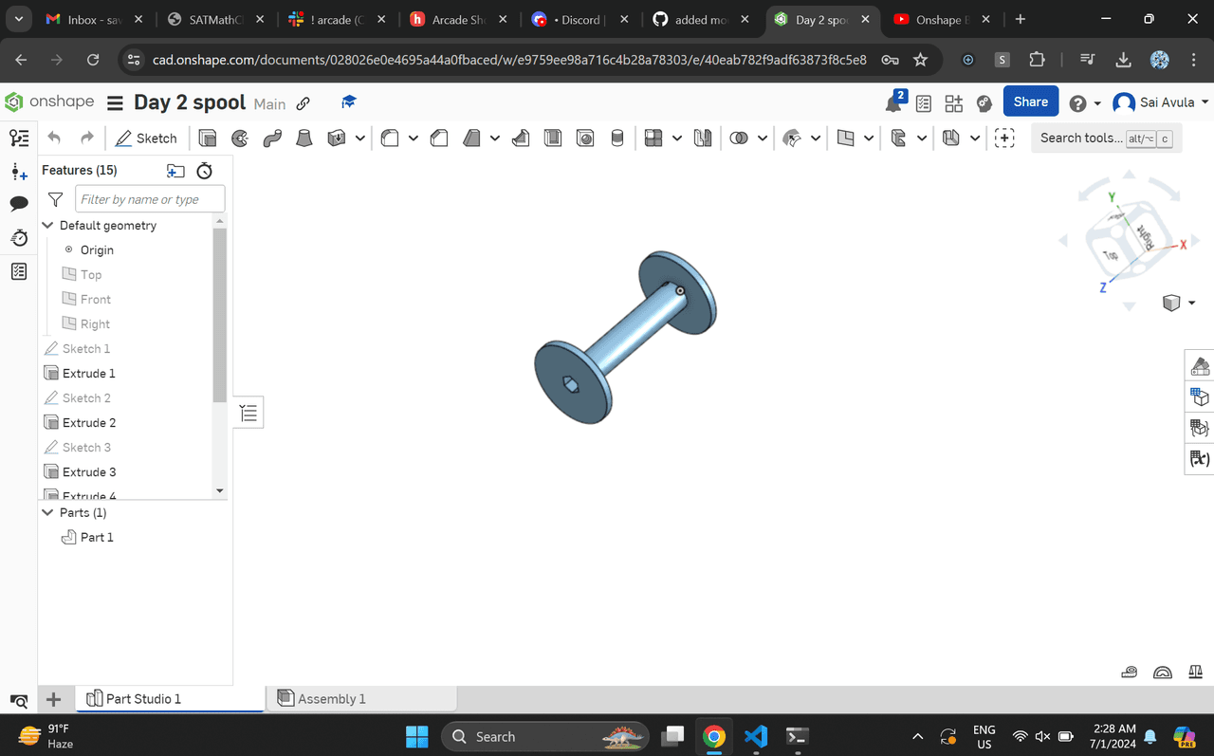1214x756 pixels.
Task: Select the Revolve tool
Action: (240, 138)
